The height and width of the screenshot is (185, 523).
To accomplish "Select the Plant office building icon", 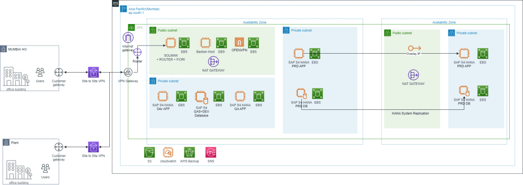I will click(x=17, y=170).
